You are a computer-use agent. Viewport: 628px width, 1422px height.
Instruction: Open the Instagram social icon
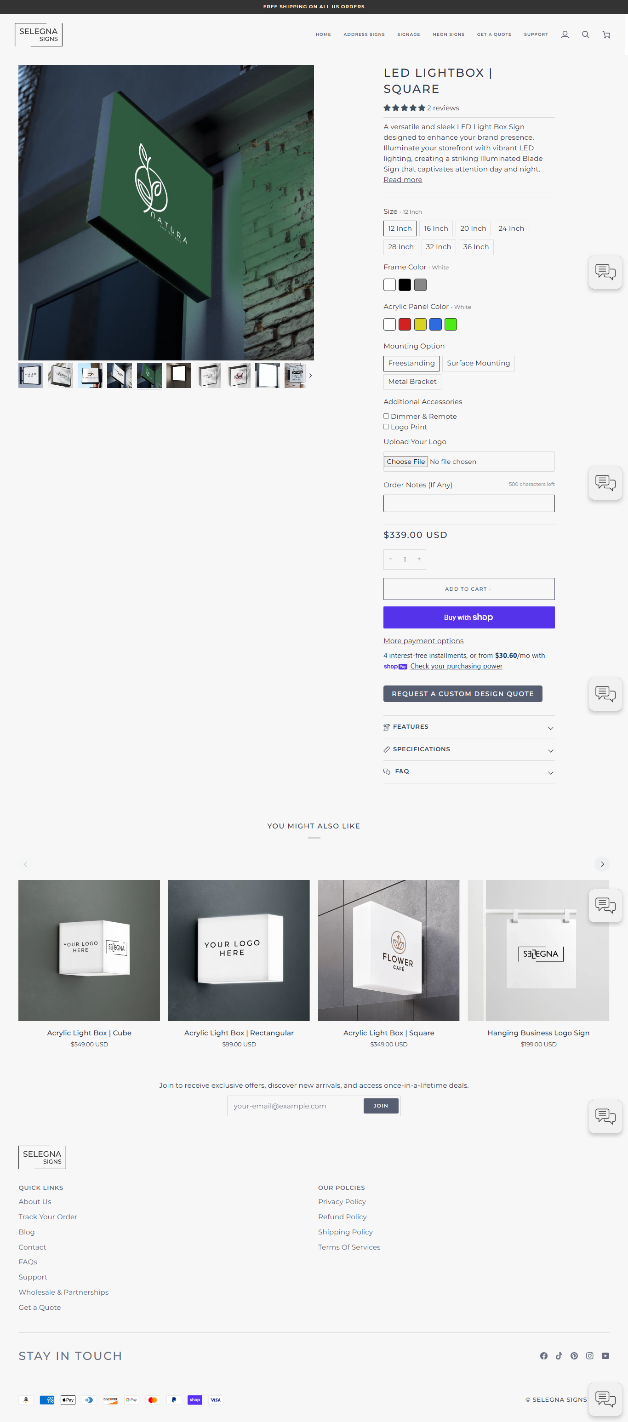click(590, 1356)
